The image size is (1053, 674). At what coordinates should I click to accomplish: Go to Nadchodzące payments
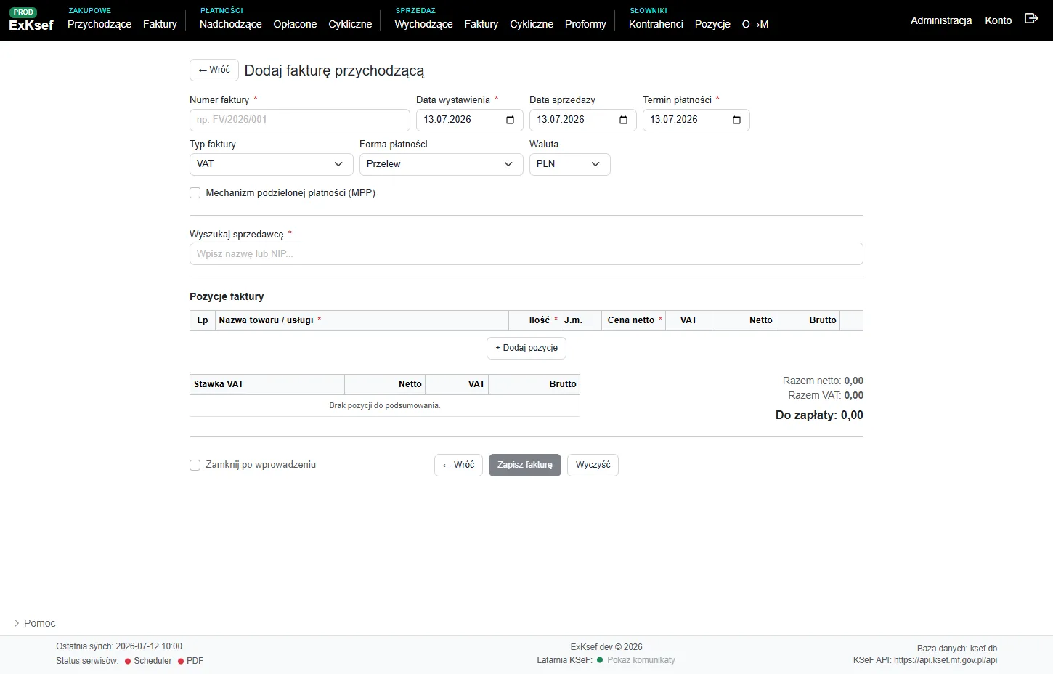tap(231, 24)
